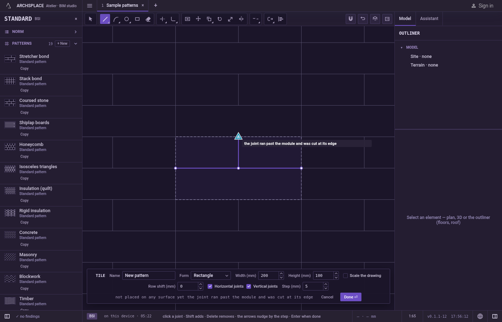Screen dimensions: 502x322
Task: Collapse the PATTERNS section chevron
Action: click(76, 44)
